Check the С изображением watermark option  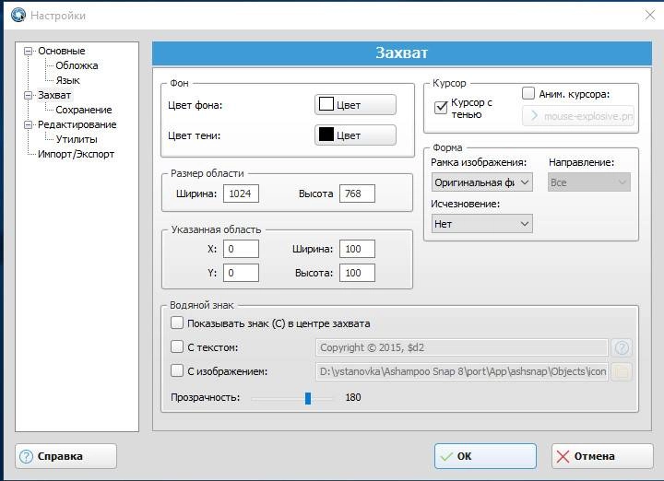pyautogui.click(x=176, y=371)
